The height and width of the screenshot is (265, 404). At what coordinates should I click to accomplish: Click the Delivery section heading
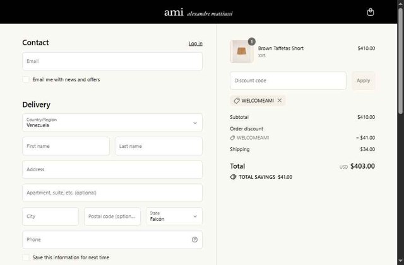point(37,104)
